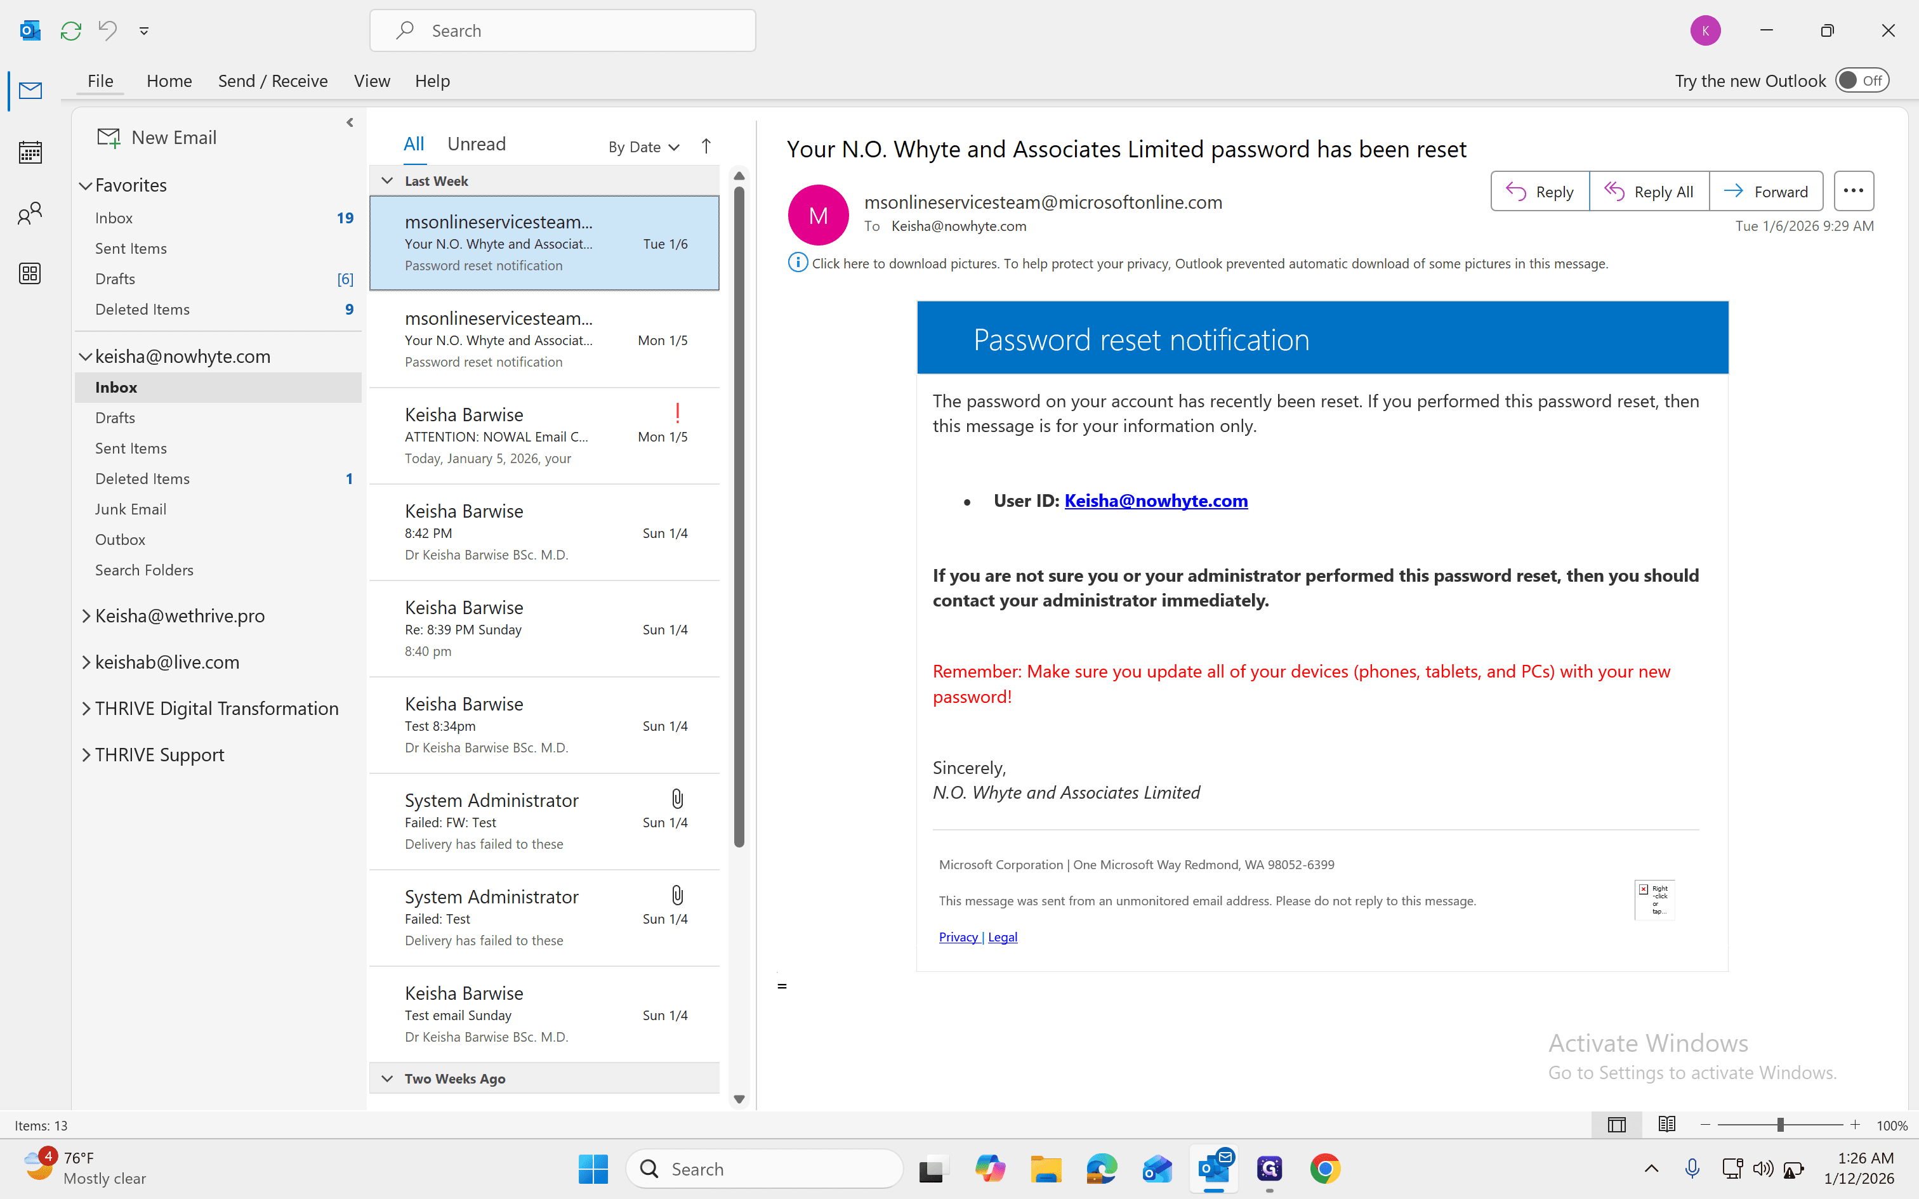This screenshot has height=1199, width=1919.
Task: Open the Help tab
Action: [x=432, y=81]
